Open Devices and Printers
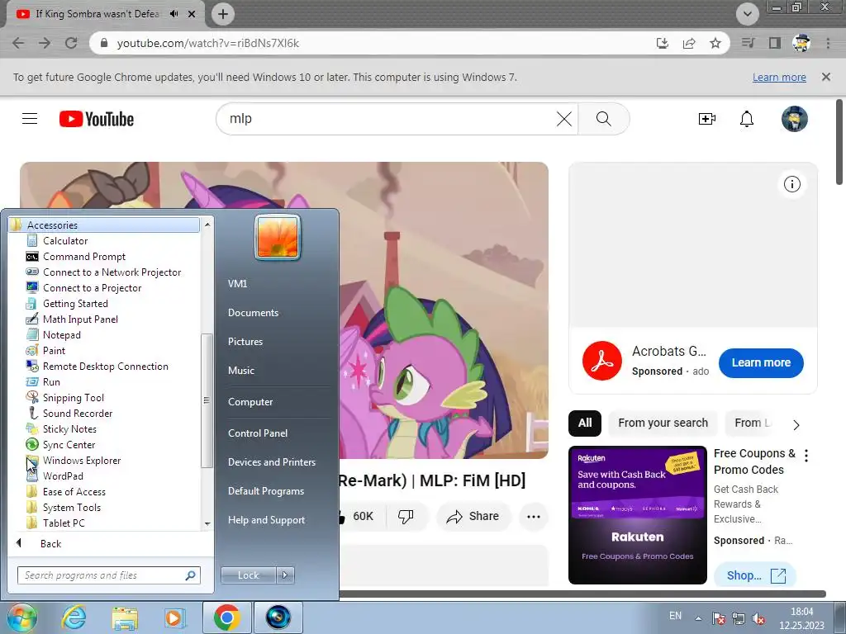 coord(271,462)
